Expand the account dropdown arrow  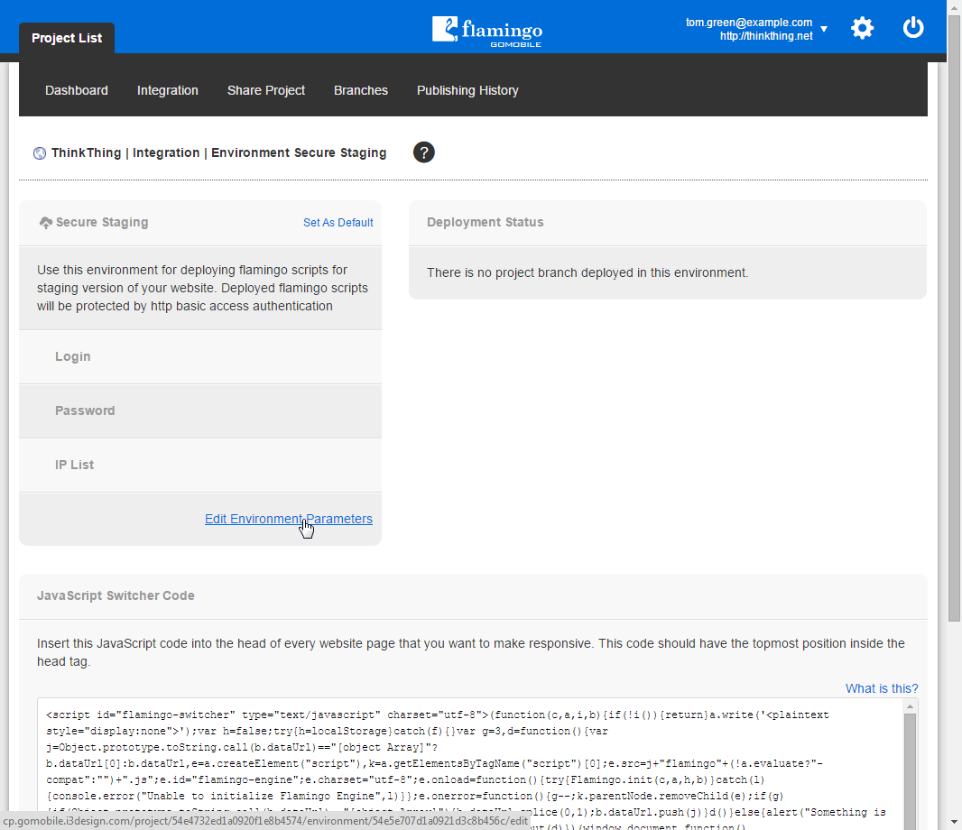[824, 29]
